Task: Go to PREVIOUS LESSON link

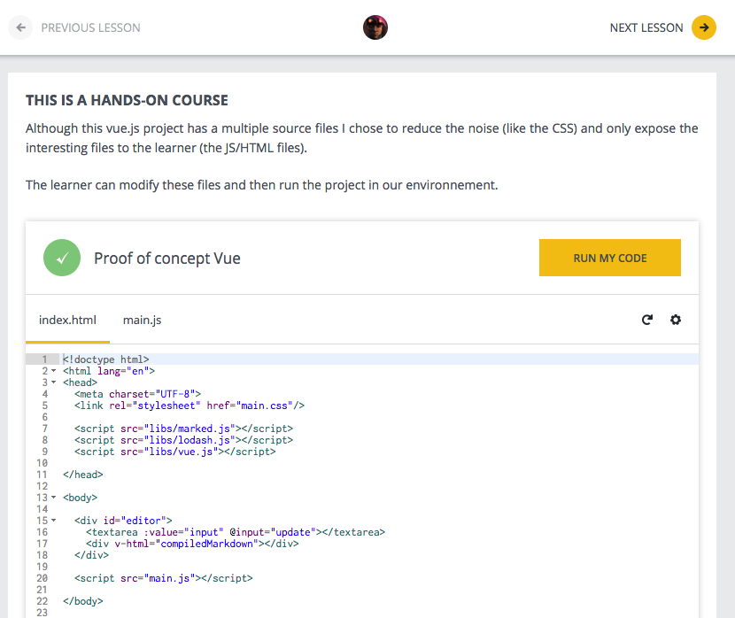Action: pyautogui.click(x=90, y=27)
